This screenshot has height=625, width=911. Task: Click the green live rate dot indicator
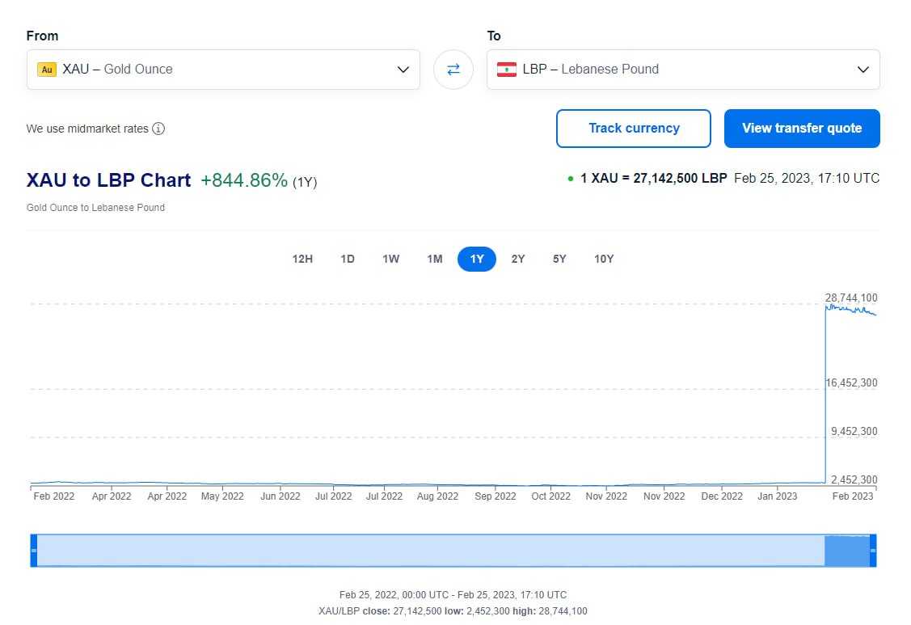(x=571, y=179)
